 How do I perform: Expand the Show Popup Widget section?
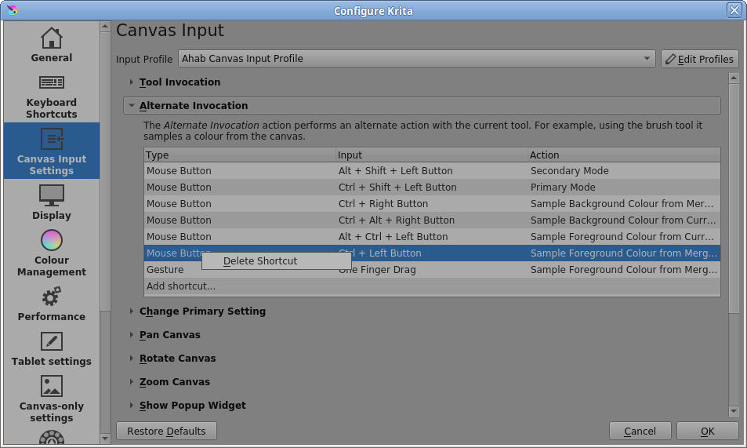coord(132,405)
